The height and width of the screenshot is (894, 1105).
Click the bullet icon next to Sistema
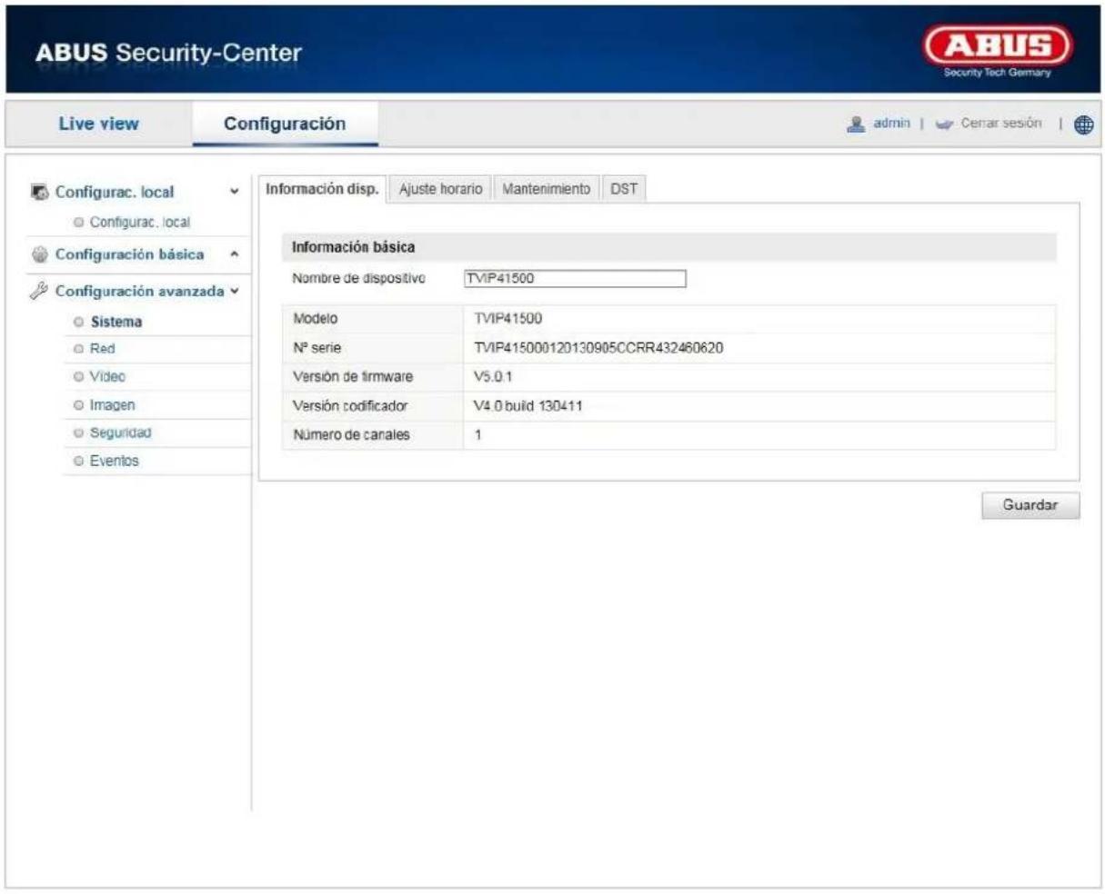(79, 323)
